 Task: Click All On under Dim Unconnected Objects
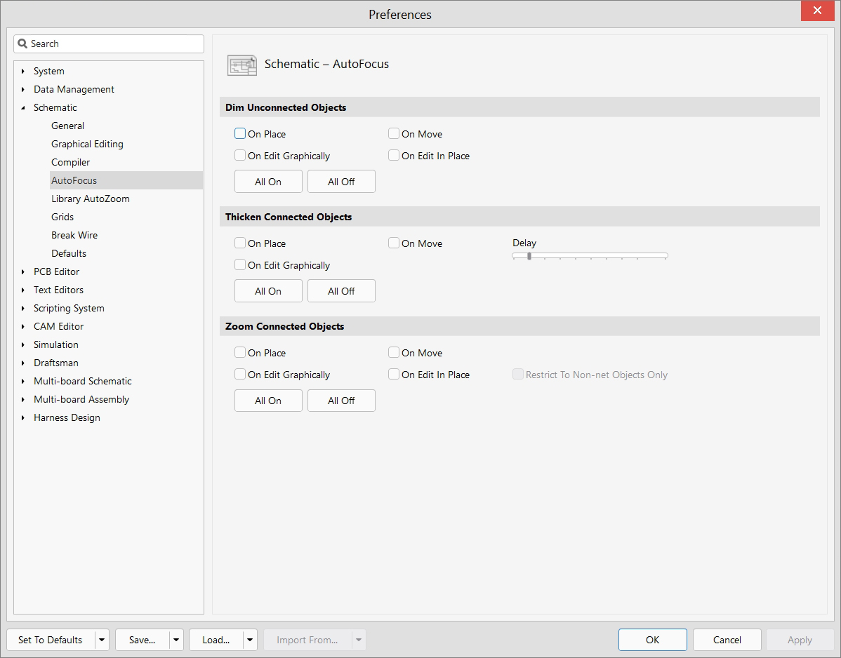[x=268, y=182]
